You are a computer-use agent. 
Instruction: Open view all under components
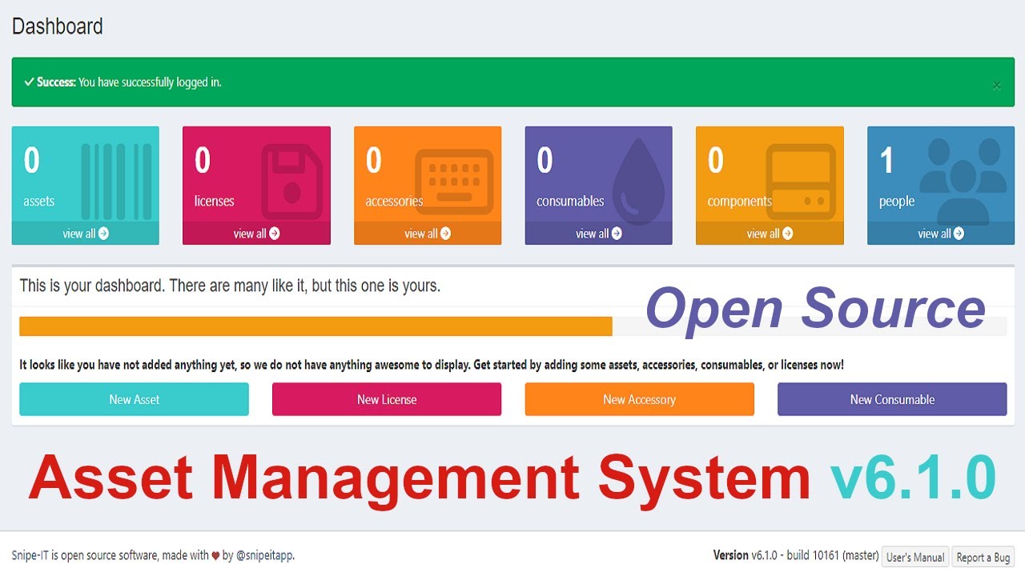[770, 234]
